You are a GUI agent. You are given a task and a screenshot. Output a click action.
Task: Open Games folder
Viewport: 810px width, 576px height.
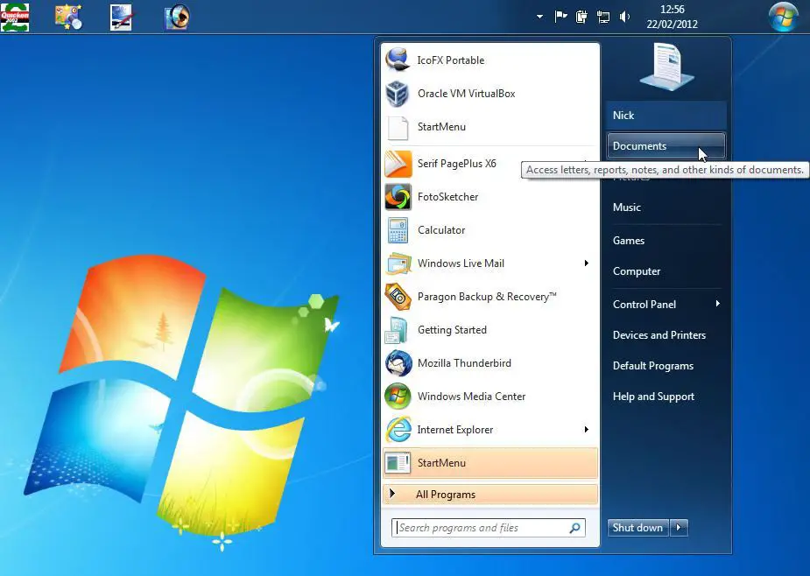coord(666,241)
